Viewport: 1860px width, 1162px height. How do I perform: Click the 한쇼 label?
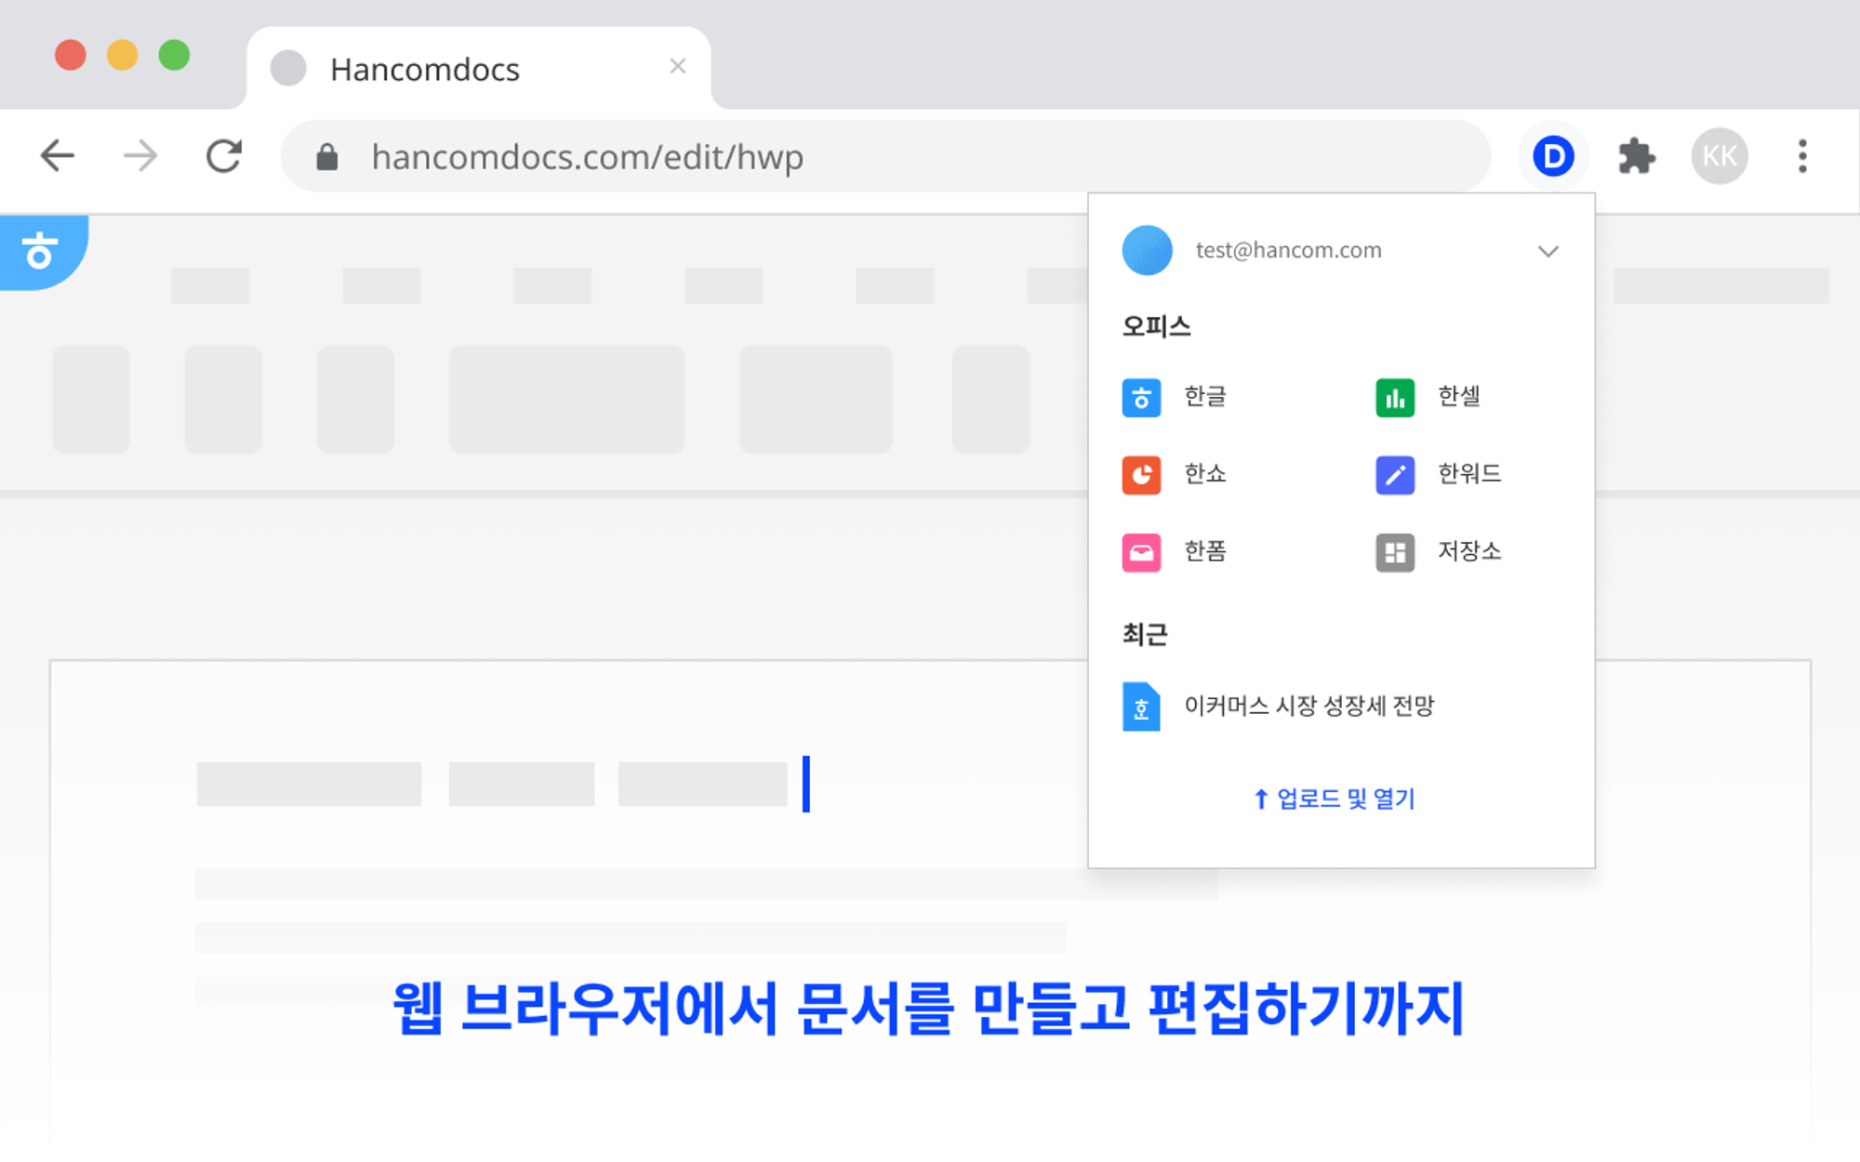1204,473
